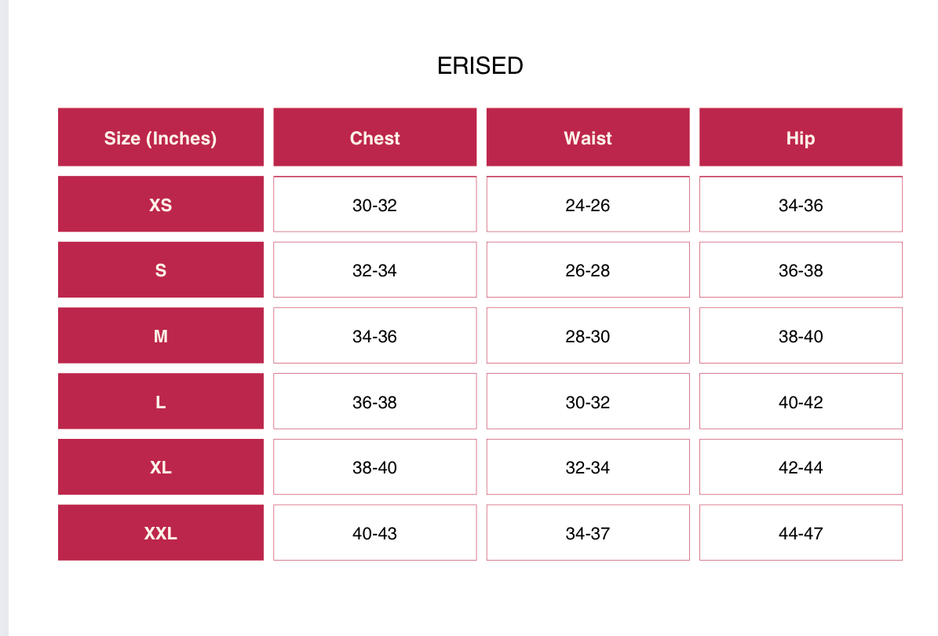Click the Waist column header

pyautogui.click(x=588, y=137)
